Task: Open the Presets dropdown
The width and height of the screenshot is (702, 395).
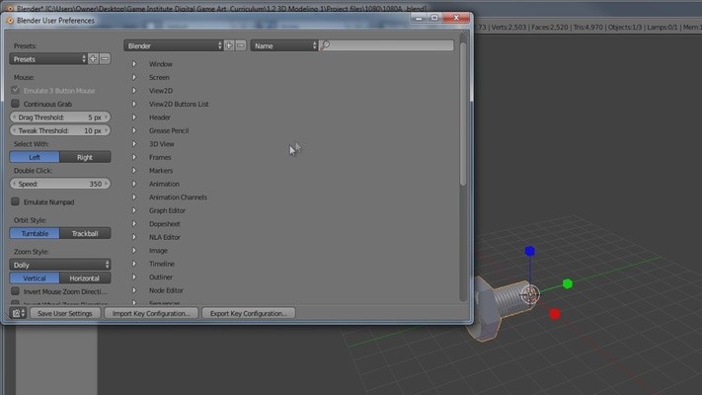Action: 48,58
